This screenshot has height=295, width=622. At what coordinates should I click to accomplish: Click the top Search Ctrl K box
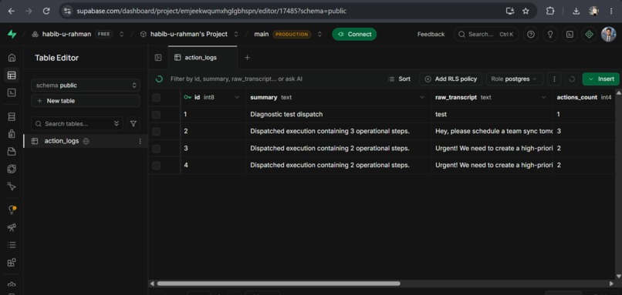click(486, 35)
